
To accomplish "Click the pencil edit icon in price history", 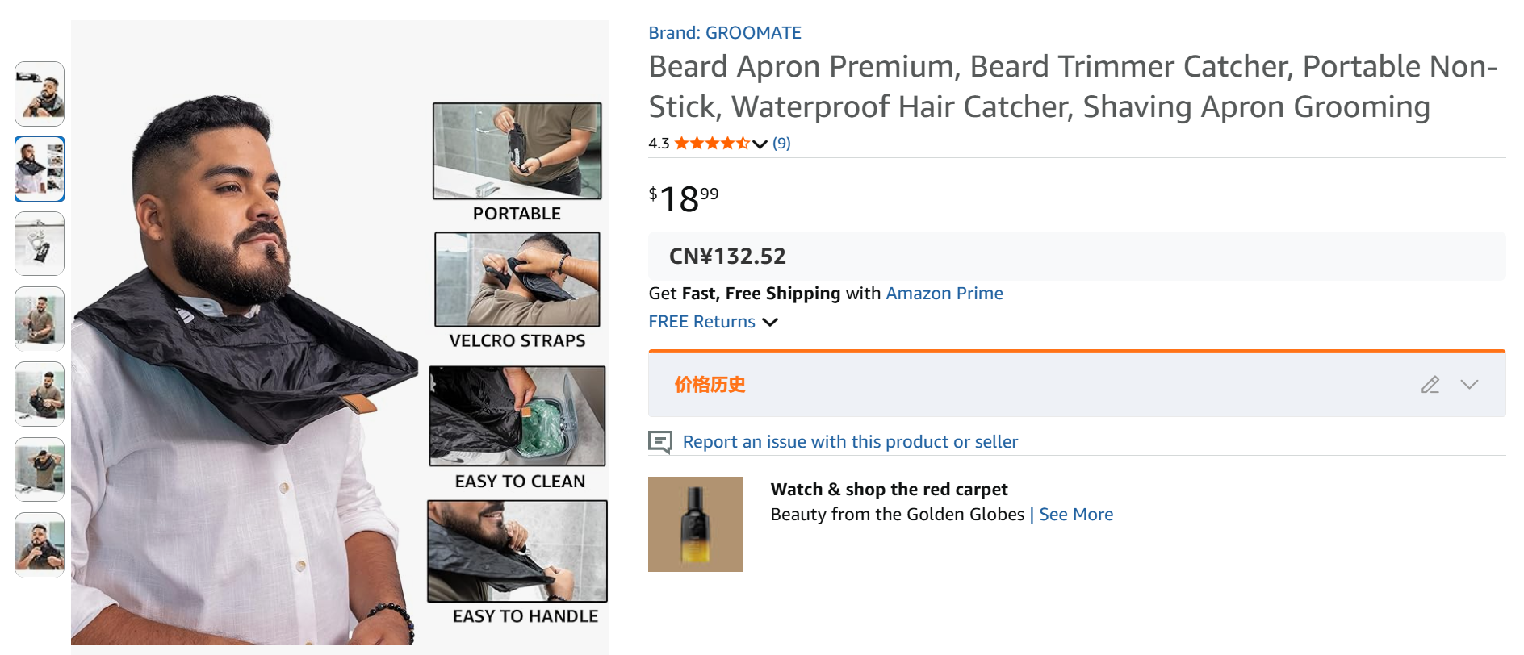I will (x=1430, y=385).
